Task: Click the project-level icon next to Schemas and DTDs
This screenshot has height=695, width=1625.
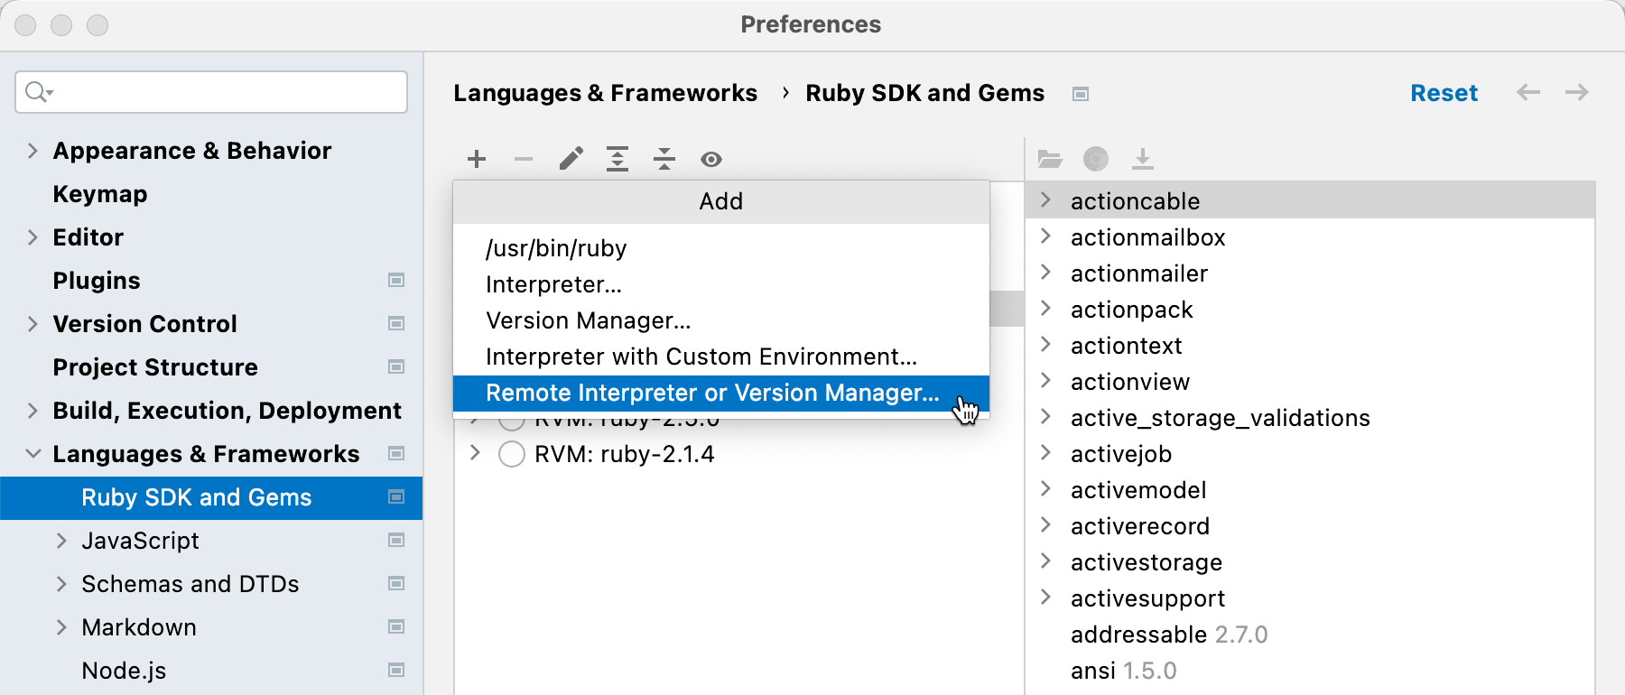Action: pos(396,584)
